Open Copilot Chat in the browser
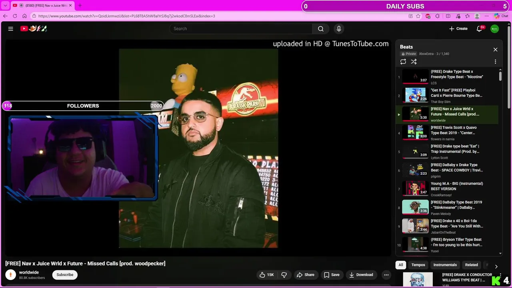Screen dimensions: 512x288 coord(501,16)
